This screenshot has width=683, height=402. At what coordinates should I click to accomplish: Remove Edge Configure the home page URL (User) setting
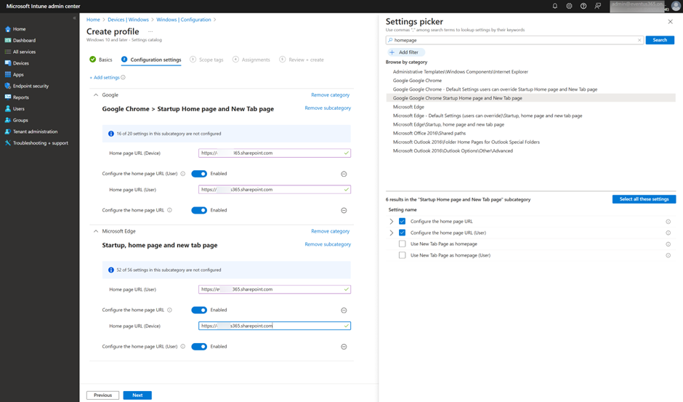click(344, 347)
